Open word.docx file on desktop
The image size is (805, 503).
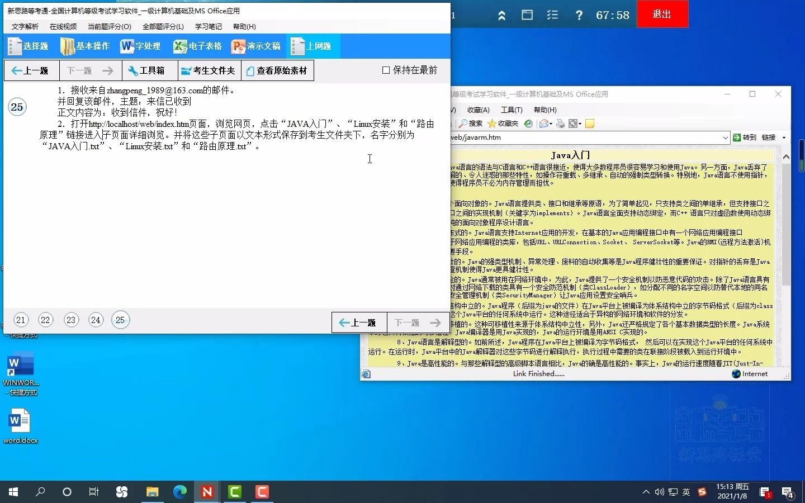[21, 426]
